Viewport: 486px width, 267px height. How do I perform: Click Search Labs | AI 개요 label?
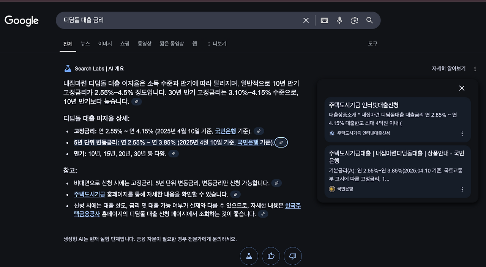coord(99,69)
